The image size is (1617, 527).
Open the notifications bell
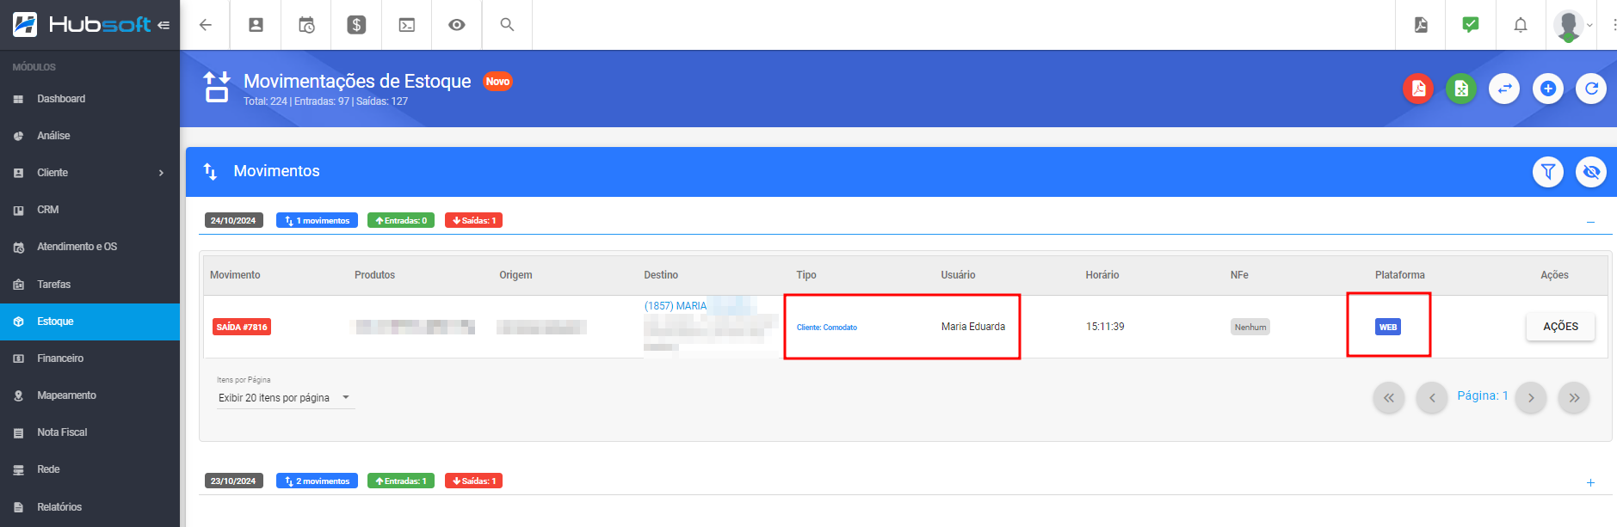1521,25
